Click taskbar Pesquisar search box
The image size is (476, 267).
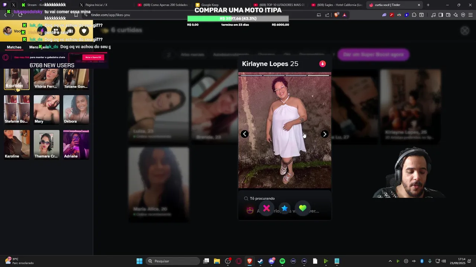[173, 261]
